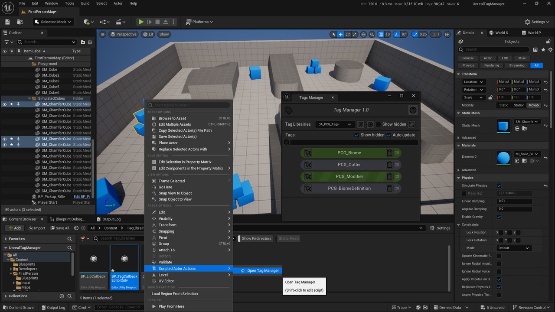The height and width of the screenshot is (312, 555).
Task: Collapse the Physics section in Details
Action: click(459, 178)
